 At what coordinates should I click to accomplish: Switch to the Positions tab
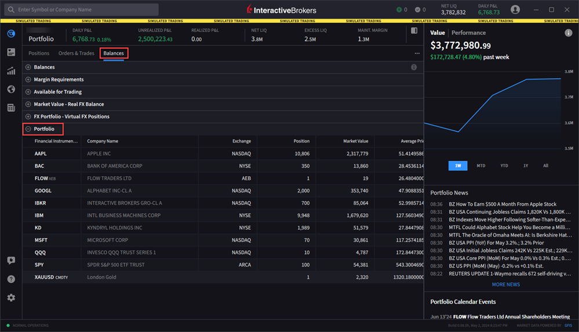39,53
